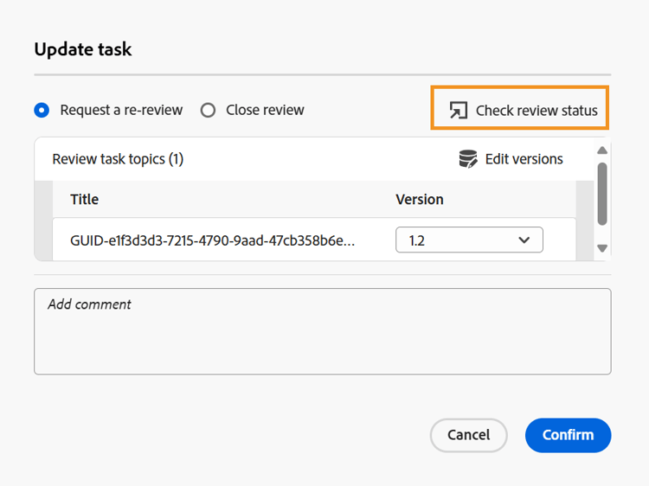Viewport: 649px width, 486px height.
Task: Click the chevron in the version selector
Action: click(524, 240)
